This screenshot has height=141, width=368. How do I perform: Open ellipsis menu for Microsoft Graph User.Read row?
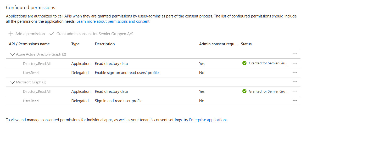[295, 101]
